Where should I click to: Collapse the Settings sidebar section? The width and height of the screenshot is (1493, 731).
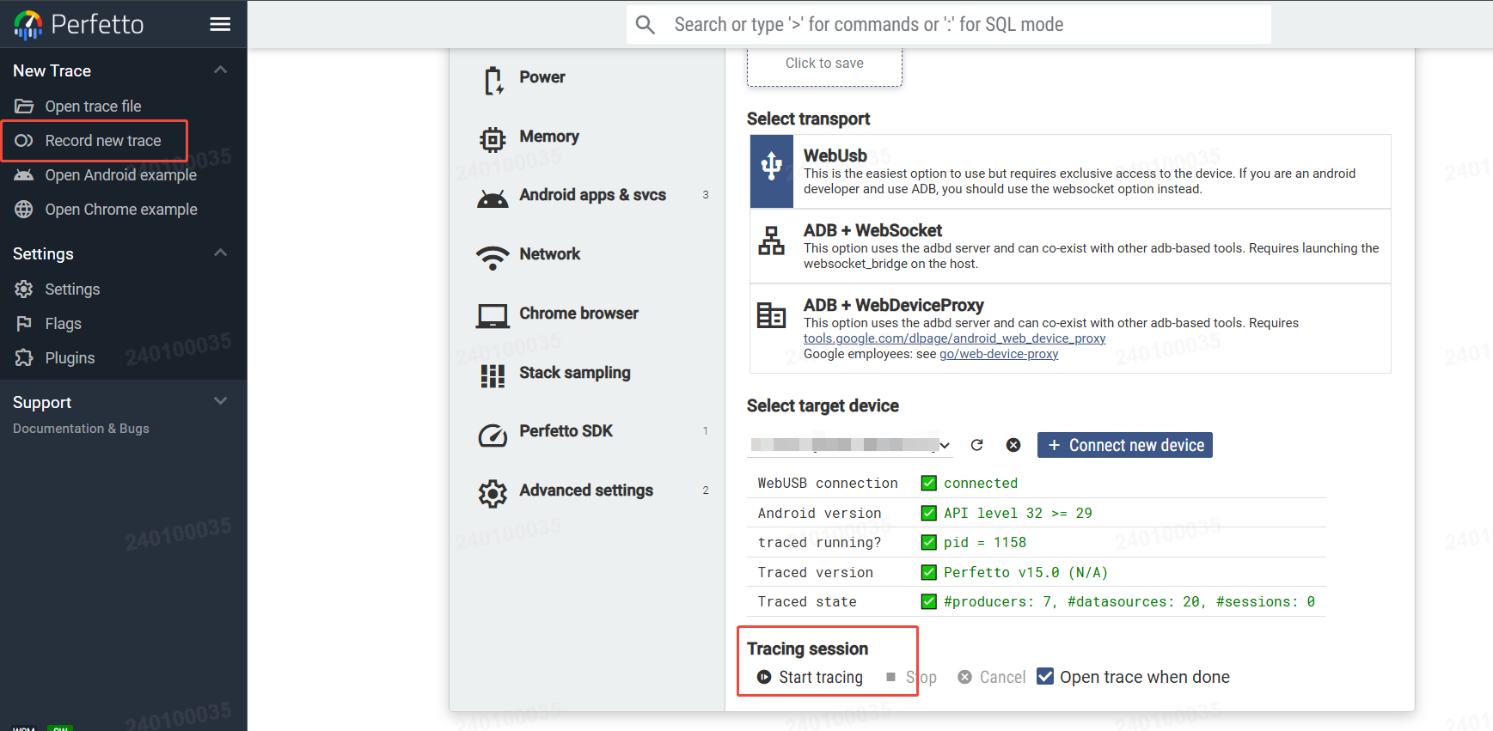click(220, 253)
